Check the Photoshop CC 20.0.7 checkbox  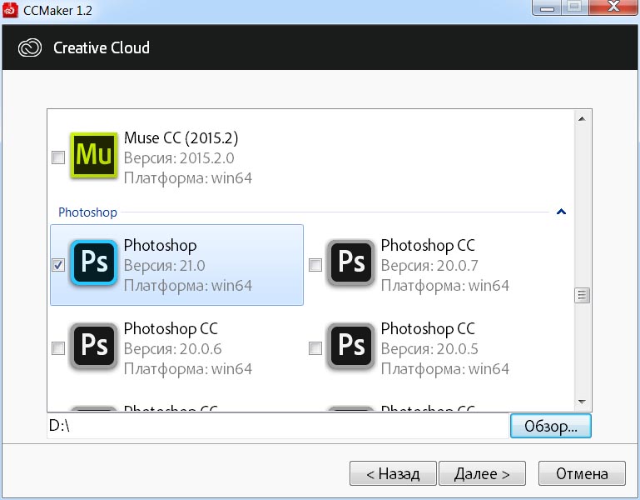point(315,265)
